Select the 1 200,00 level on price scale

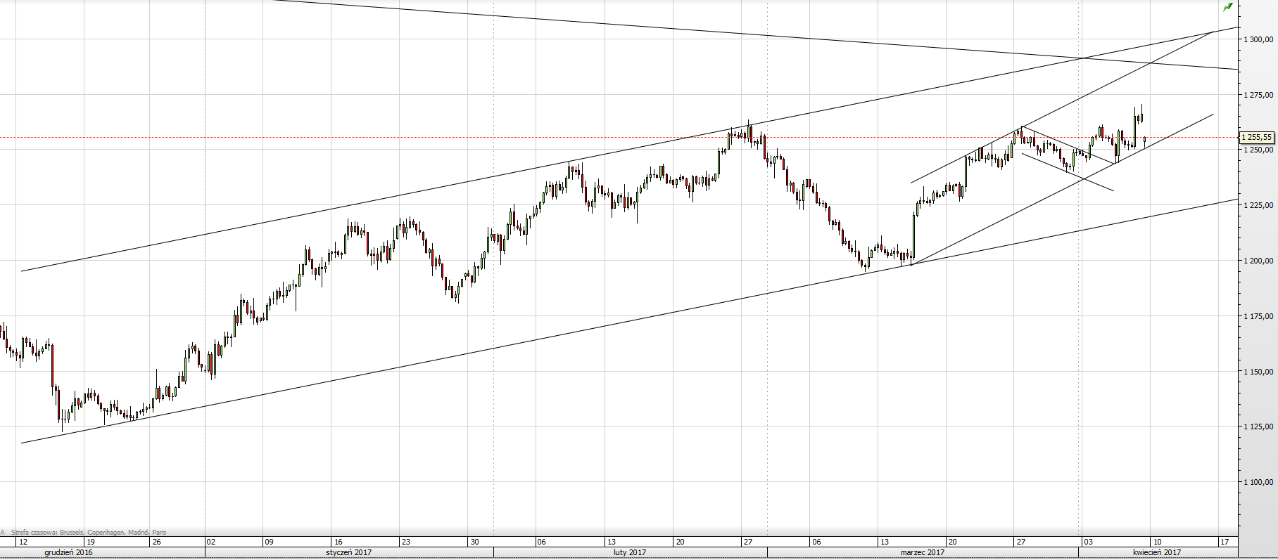click(1258, 261)
